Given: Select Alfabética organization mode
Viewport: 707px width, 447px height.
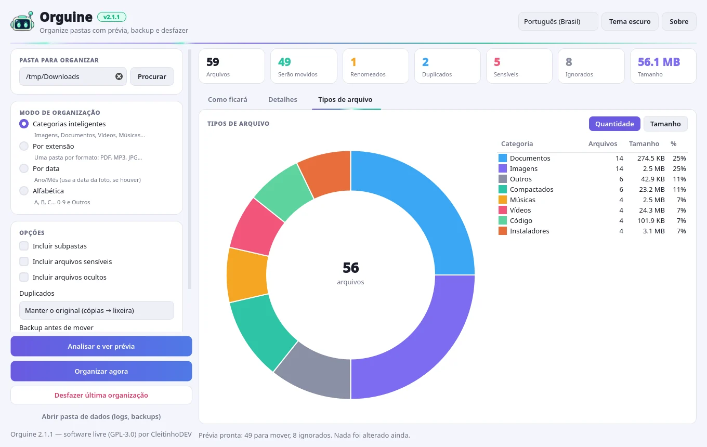Looking at the screenshot, I should [x=24, y=191].
